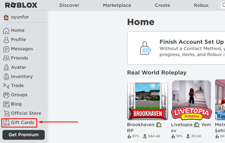Click the Roblox logo

coord(21,5)
